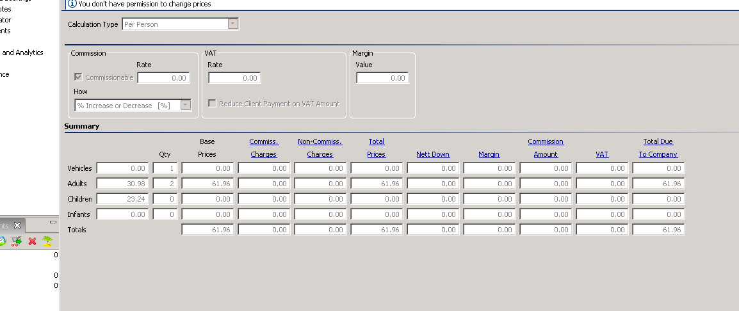The image size is (739, 311).
Task: Click the Adults Base Prices field
Action: pos(207,184)
